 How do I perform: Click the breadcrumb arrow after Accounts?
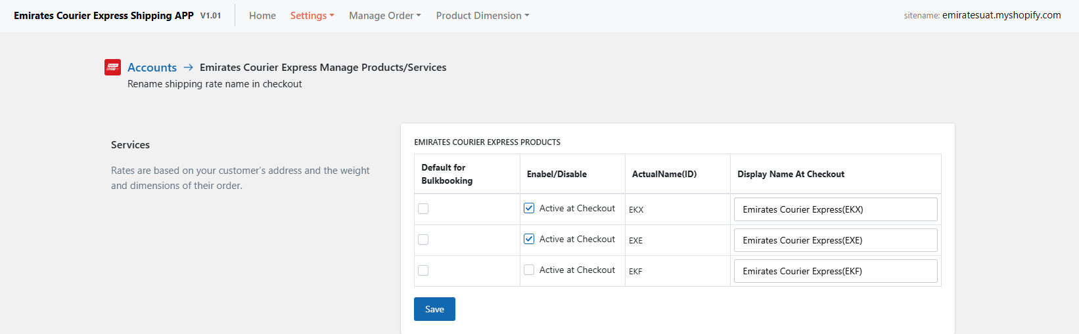[x=188, y=67]
